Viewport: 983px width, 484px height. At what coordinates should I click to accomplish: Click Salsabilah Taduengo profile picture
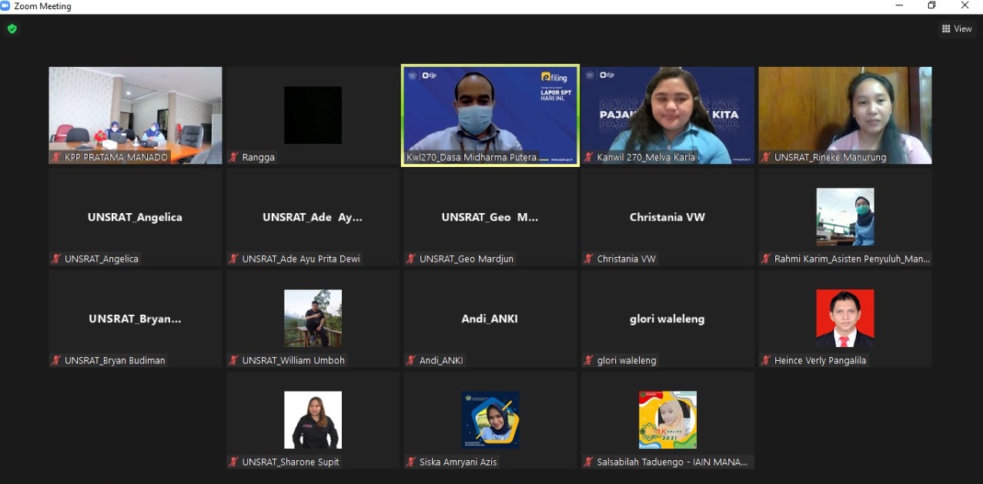coord(667,419)
